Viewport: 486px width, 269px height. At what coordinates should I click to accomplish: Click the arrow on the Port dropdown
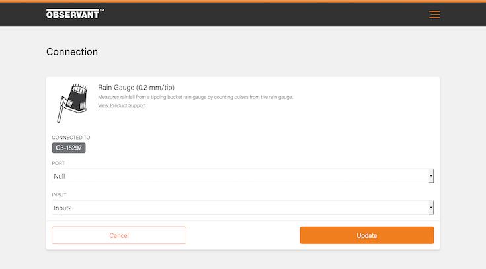click(x=431, y=176)
